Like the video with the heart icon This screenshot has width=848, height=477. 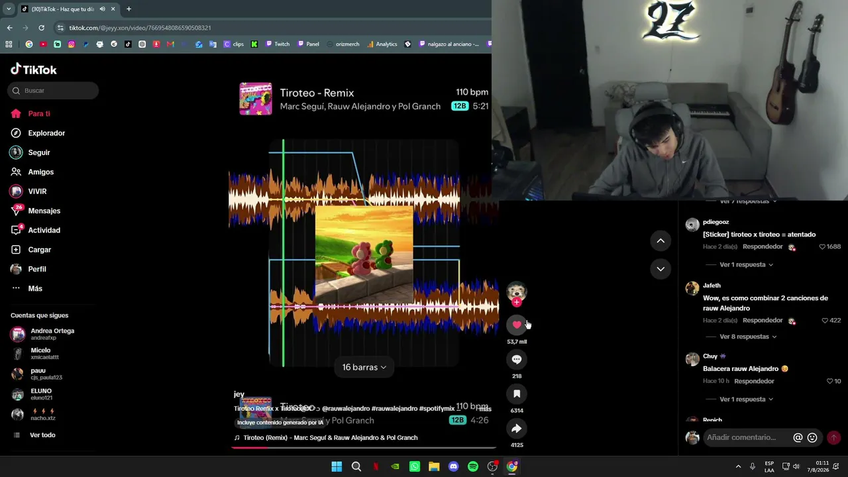click(517, 325)
